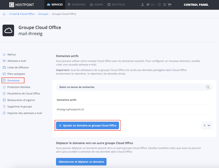The width and height of the screenshot is (219, 168).
Task: Open Adresses e-mail in the sidebar
Action: click(x=17, y=61)
